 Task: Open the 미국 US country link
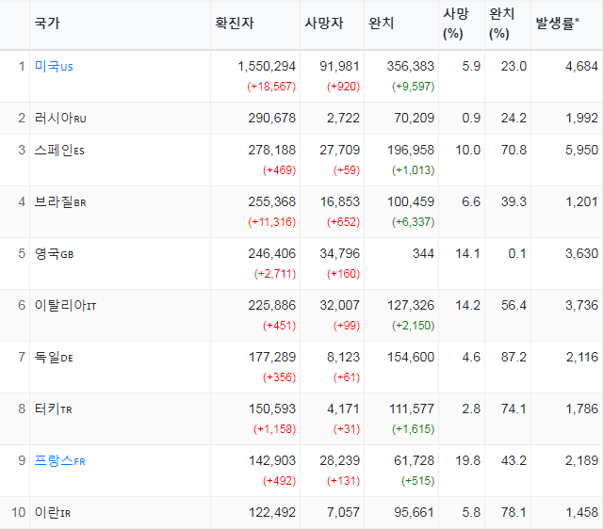coord(54,67)
